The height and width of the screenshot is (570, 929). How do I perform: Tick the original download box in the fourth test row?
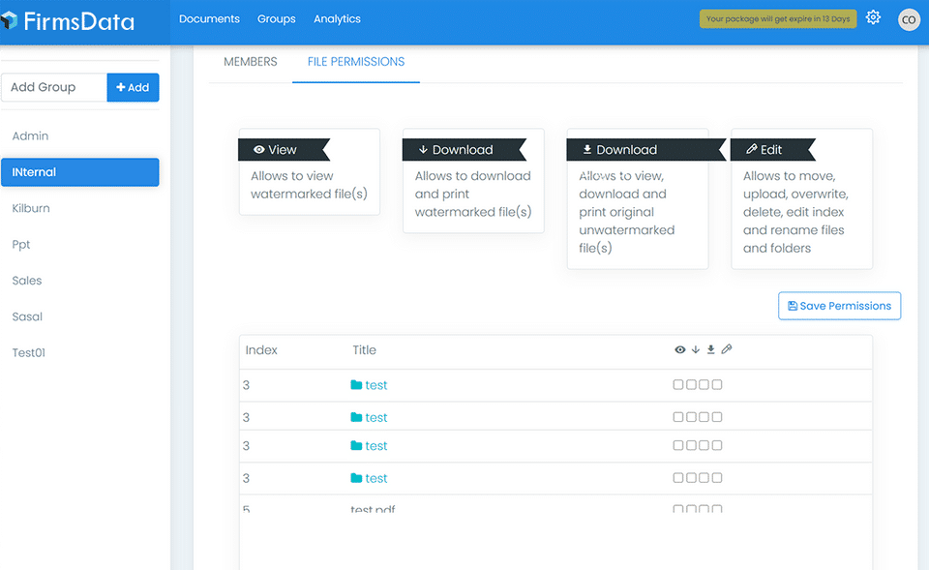click(704, 477)
